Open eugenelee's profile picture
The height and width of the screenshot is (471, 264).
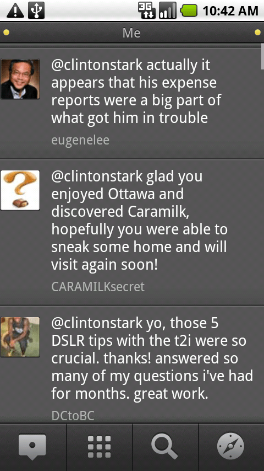coord(20,79)
